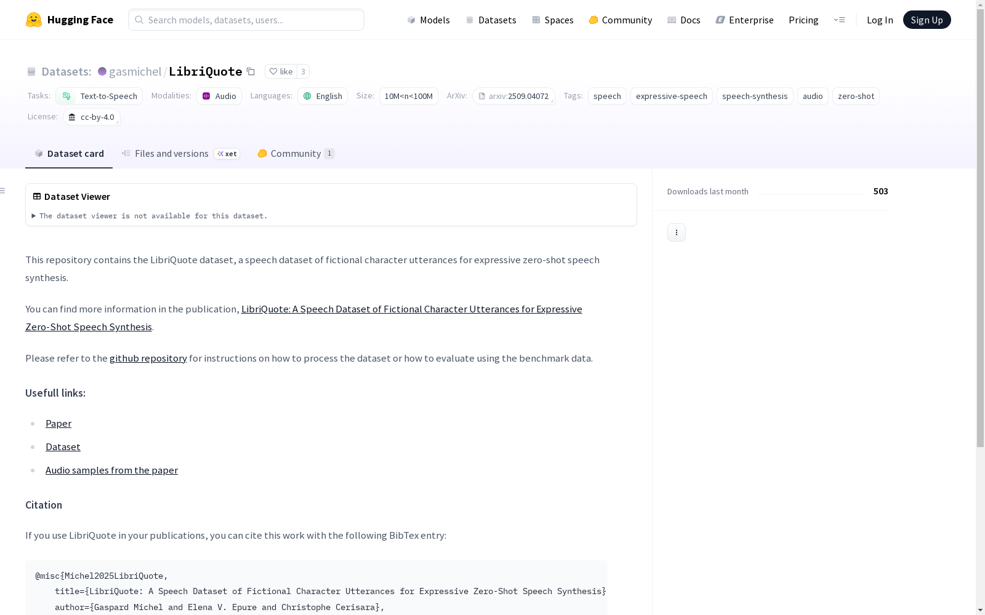Click the LibriQuote dataset title
This screenshot has width=985, height=615.
[206, 71]
